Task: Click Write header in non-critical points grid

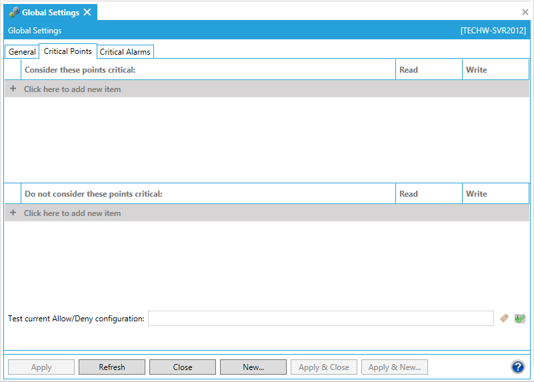Action: 477,194
